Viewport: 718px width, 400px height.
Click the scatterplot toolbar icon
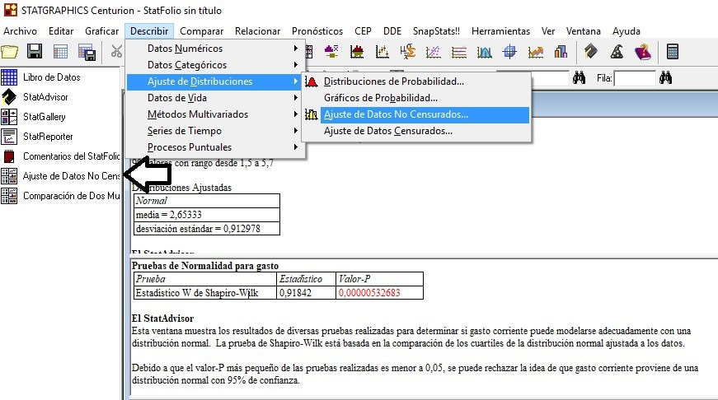point(382,52)
